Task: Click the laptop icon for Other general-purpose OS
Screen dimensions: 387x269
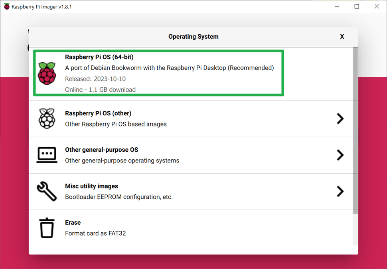Action: 47,155
